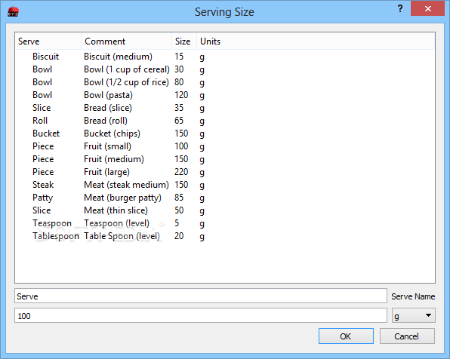Click the Serve Name label
This screenshot has width=450, height=359.
pos(413,296)
